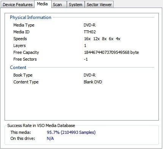Click the 4x speed entry
163x149 pixels.
(118, 39)
